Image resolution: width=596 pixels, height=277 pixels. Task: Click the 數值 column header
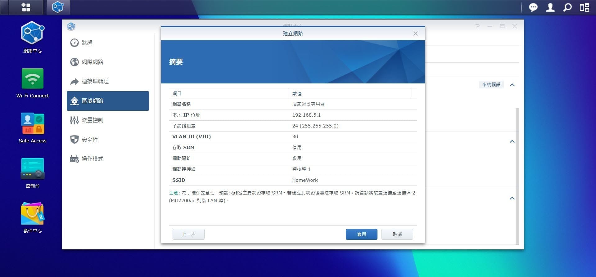350,93
